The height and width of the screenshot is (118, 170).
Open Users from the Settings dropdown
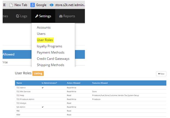pyautogui.click(x=41, y=34)
